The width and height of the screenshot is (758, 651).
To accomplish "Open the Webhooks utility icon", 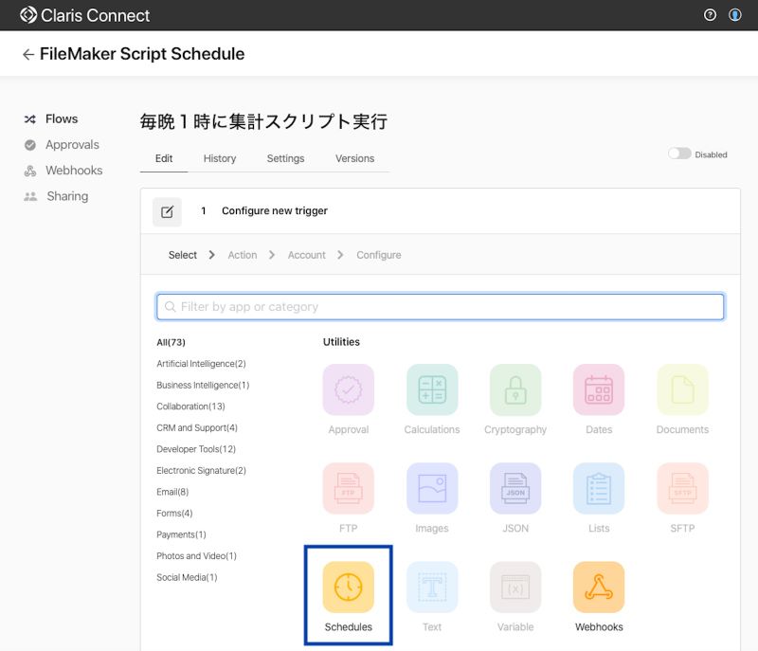I will point(599,587).
